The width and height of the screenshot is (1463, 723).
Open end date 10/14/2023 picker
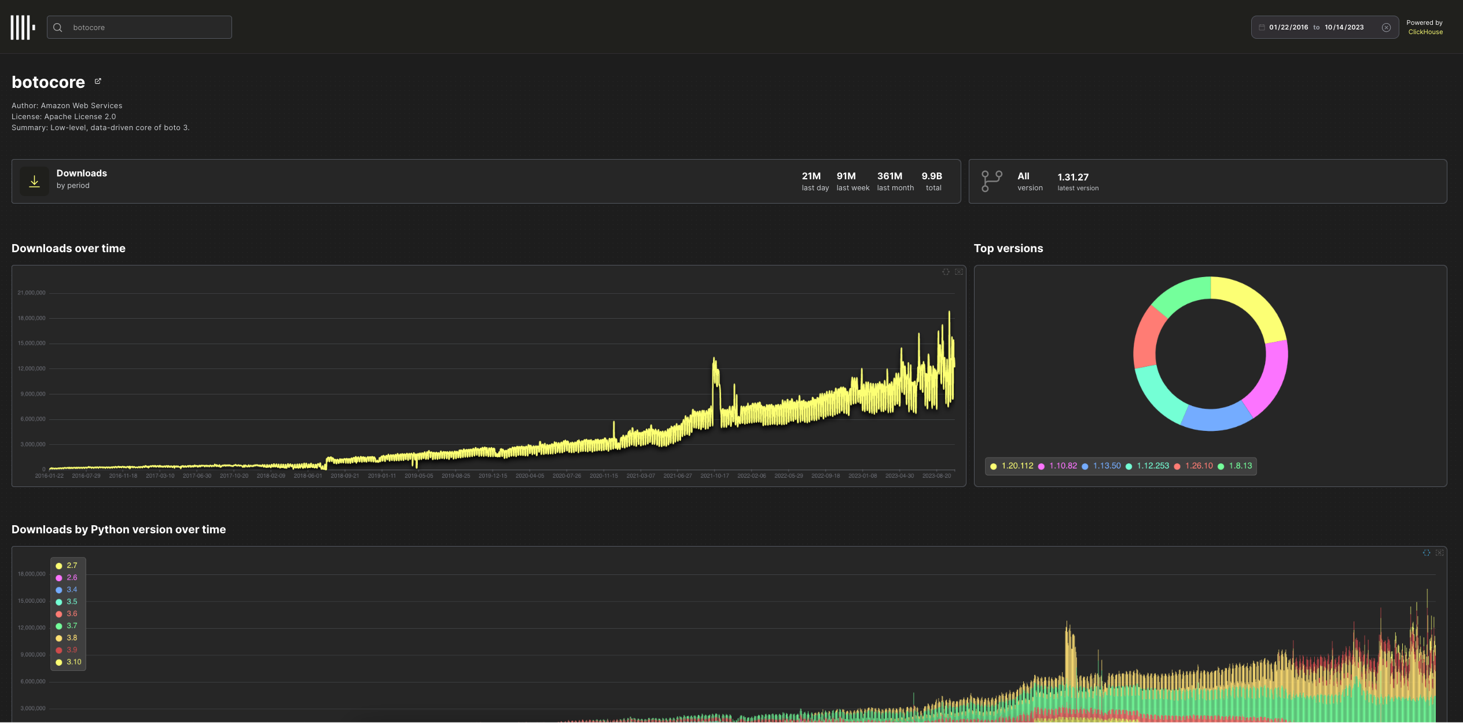(x=1344, y=27)
